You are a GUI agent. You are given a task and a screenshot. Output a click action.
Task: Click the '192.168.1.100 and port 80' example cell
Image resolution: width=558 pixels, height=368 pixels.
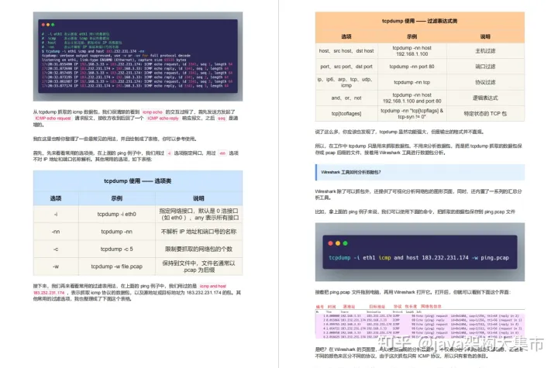click(412, 98)
